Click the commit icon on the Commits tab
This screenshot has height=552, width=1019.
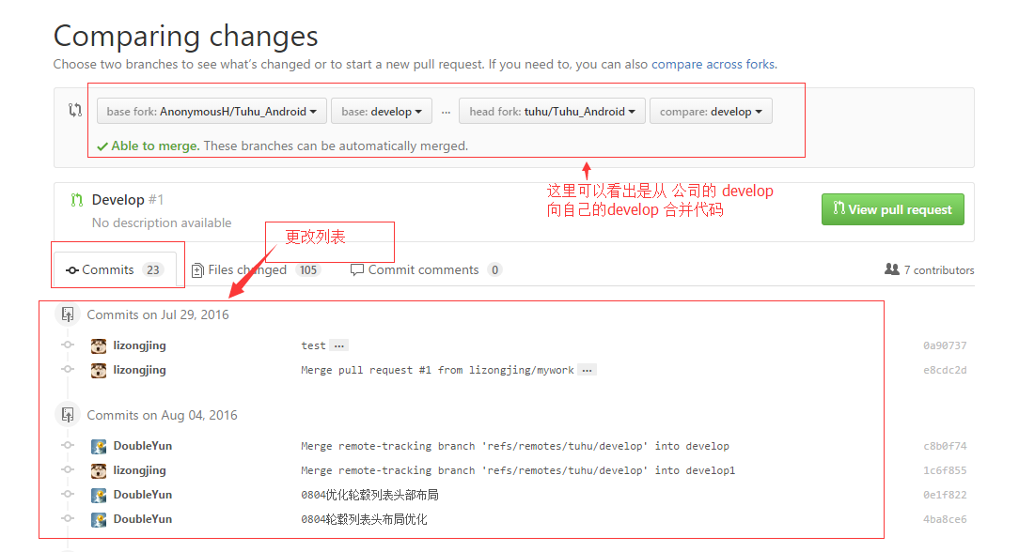tap(72, 270)
